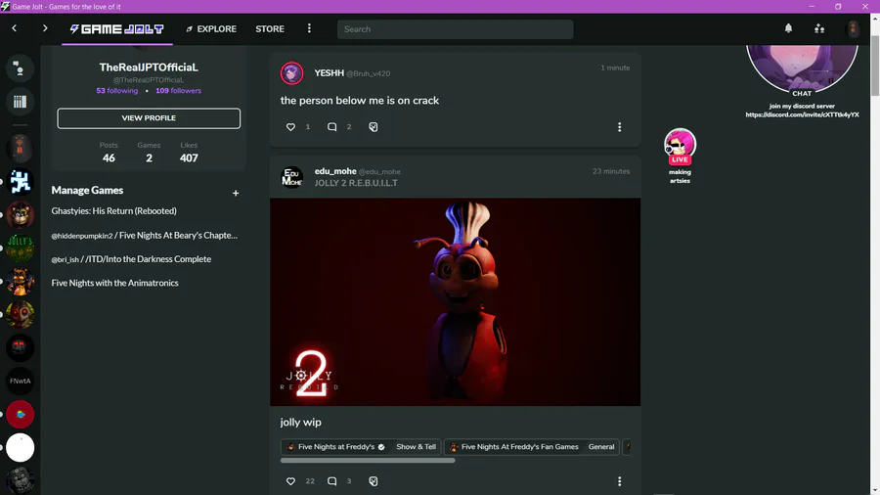Open more options for the jolly wip post
This screenshot has height=495, width=880.
point(620,481)
